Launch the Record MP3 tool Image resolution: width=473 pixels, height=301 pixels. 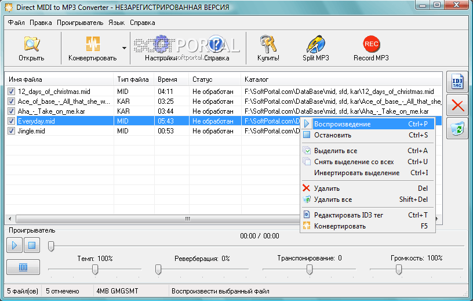click(371, 48)
